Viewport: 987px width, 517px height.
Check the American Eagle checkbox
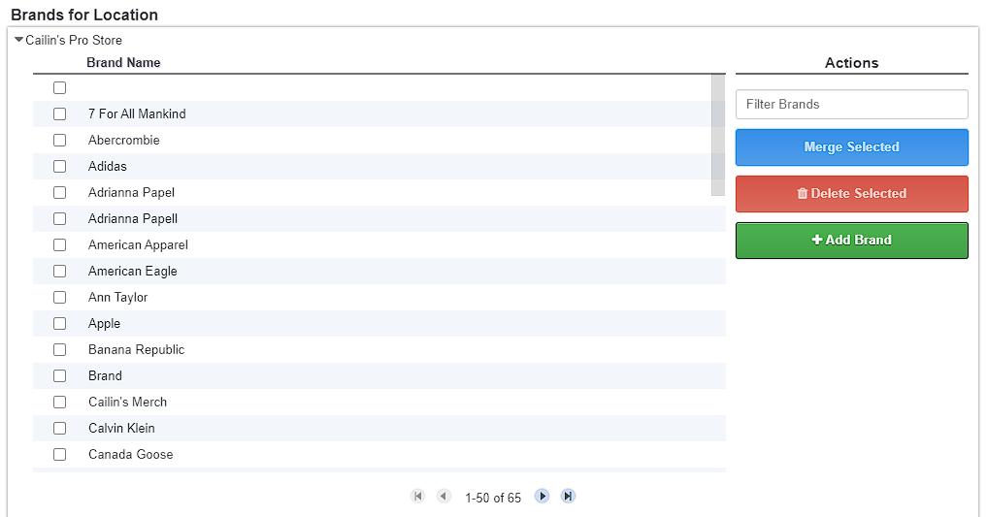(60, 271)
